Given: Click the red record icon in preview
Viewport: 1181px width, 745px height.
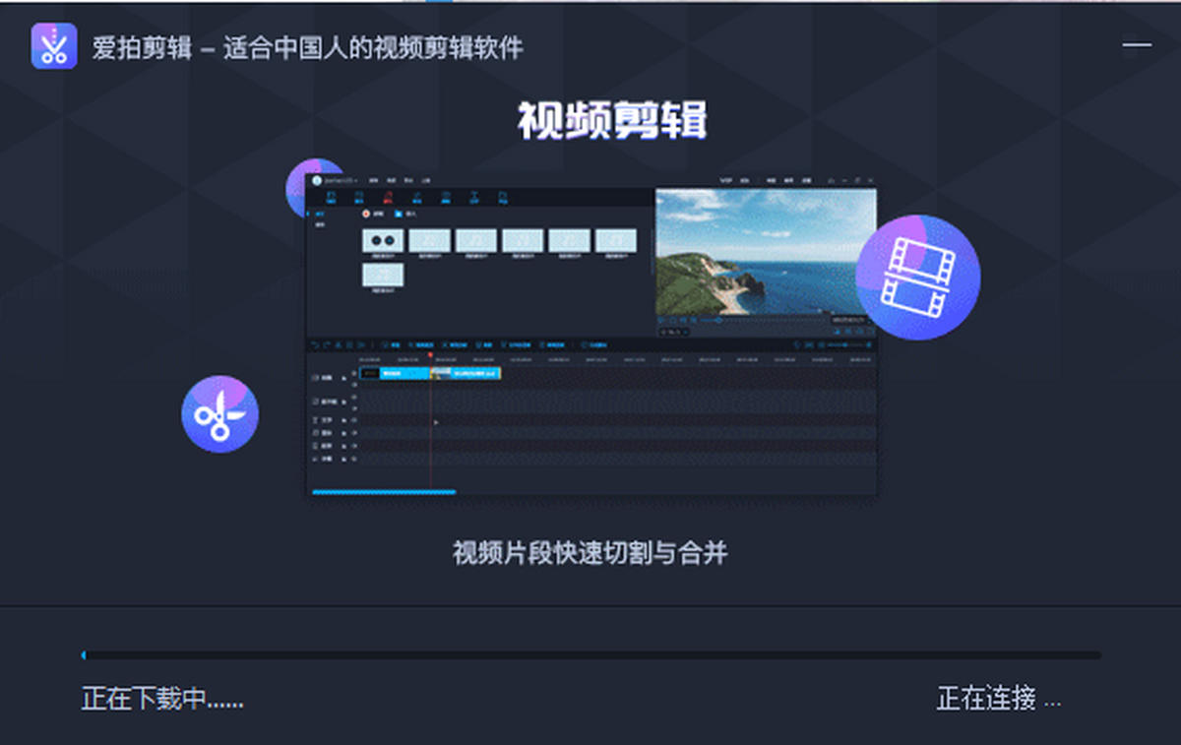Looking at the screenshot, I should 366,214.
